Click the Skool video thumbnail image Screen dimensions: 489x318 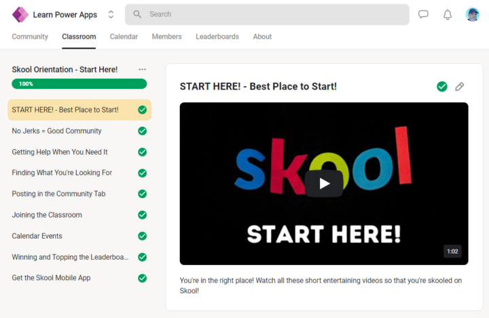(324, 184)
